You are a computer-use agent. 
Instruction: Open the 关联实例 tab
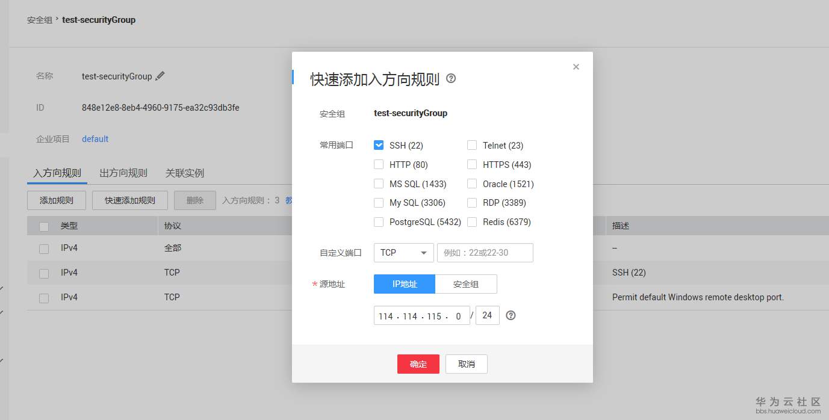coord(185,173)
